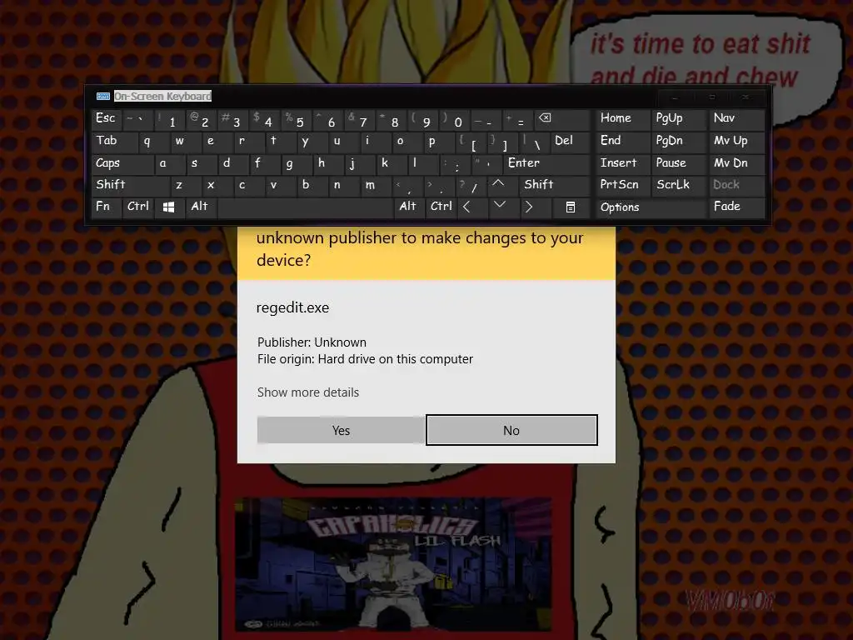Viewport: 853px width, 640px height.
Task: Click Yes in the UAC prompt
Action: (x=341, y=431)
